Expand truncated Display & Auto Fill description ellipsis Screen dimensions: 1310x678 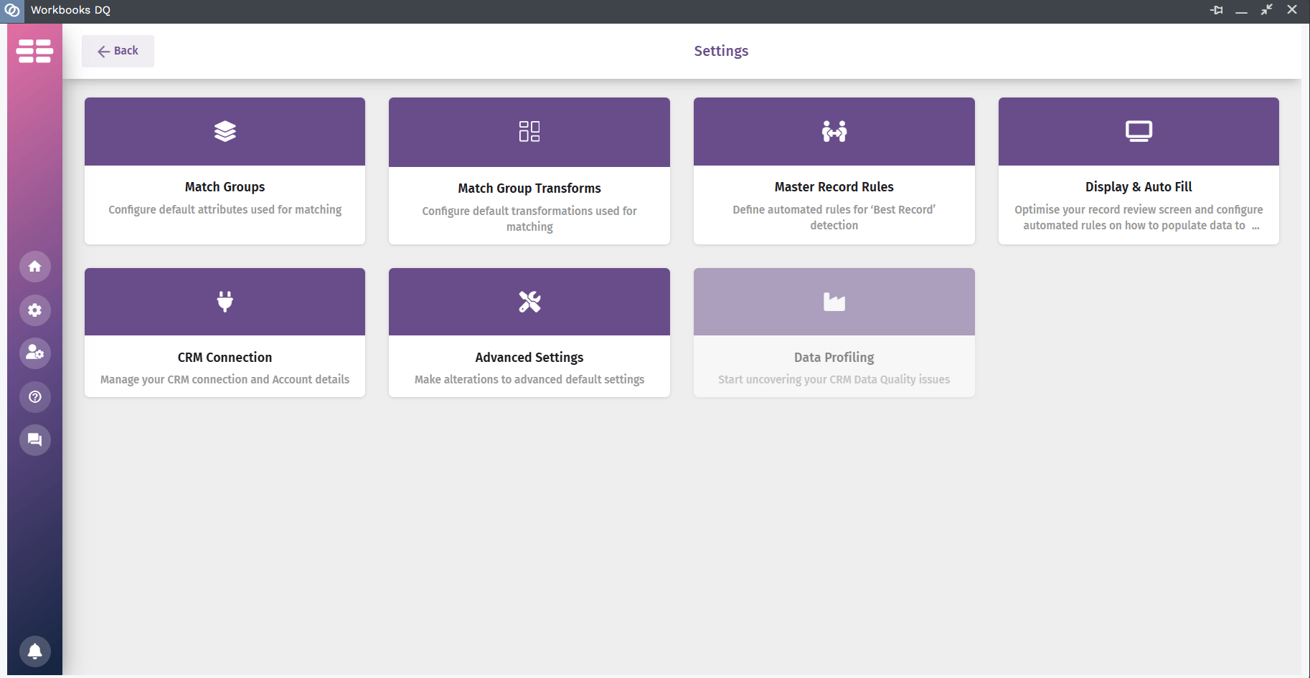coord(1255,226)
